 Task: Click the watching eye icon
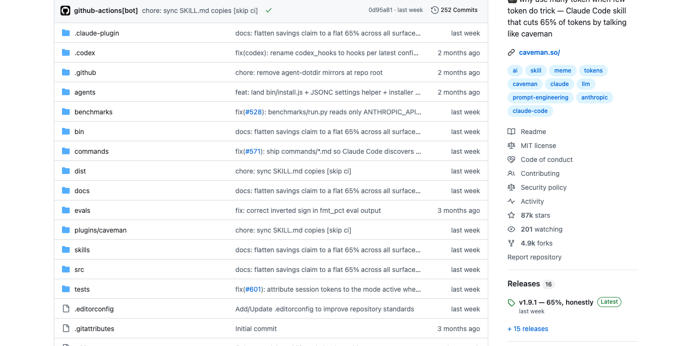(x=511, y=229)
